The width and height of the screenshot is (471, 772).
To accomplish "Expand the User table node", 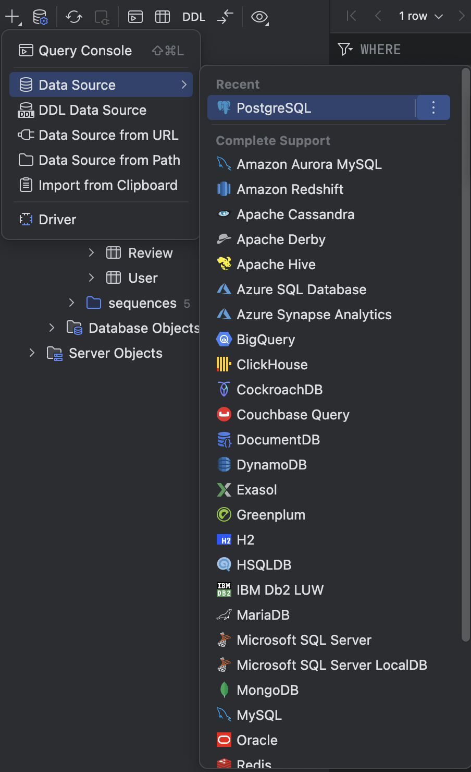I will [x=92, y=278].
